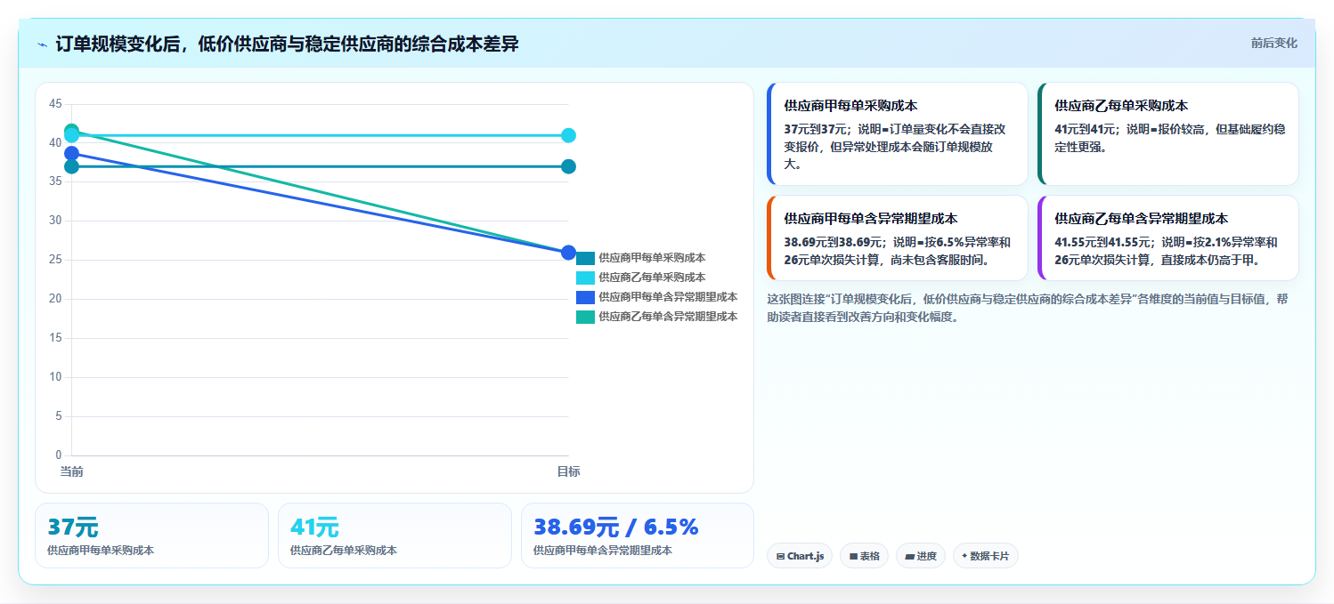1334x604 pixels.
Task: Toggle legend swatch for 供应商甲每单含异常期望成本
Action: [x=585, y=297]
